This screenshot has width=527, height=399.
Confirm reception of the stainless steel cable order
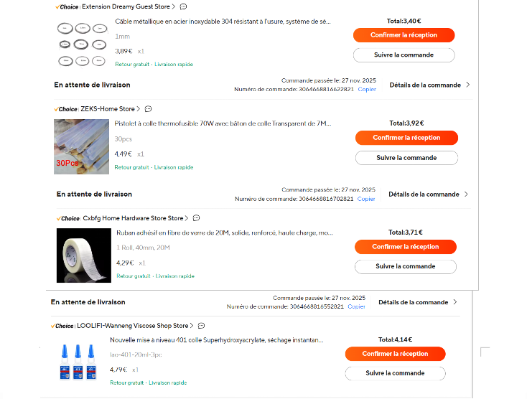tap(404, 35)
